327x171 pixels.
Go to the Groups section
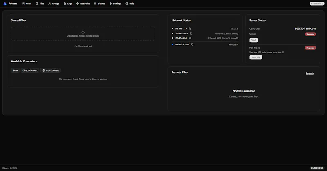(x=54, y=4)
